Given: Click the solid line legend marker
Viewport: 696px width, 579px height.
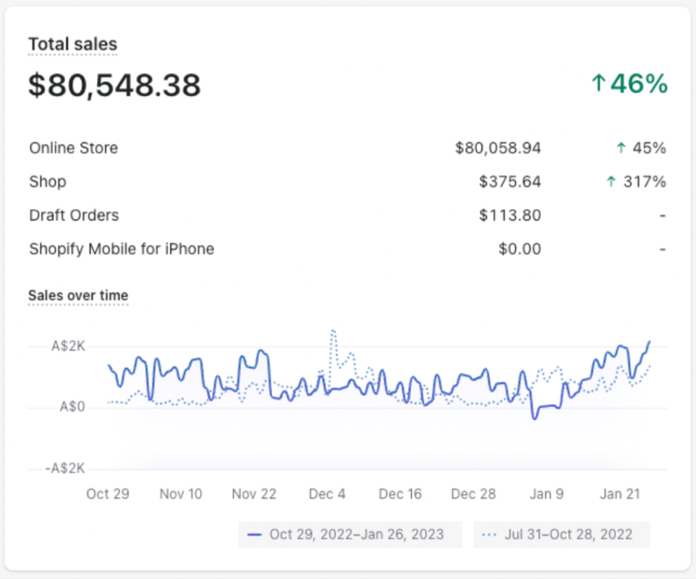Looking at the screenshot, I should [255, 535].
